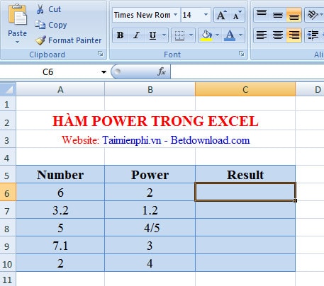Select column A header
Screen dimensions: 324x286
click(x=60, y=89)
